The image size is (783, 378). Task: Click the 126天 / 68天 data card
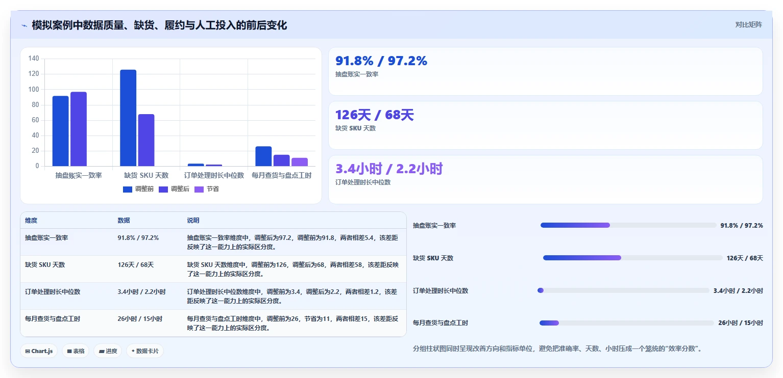click(545, 125)
